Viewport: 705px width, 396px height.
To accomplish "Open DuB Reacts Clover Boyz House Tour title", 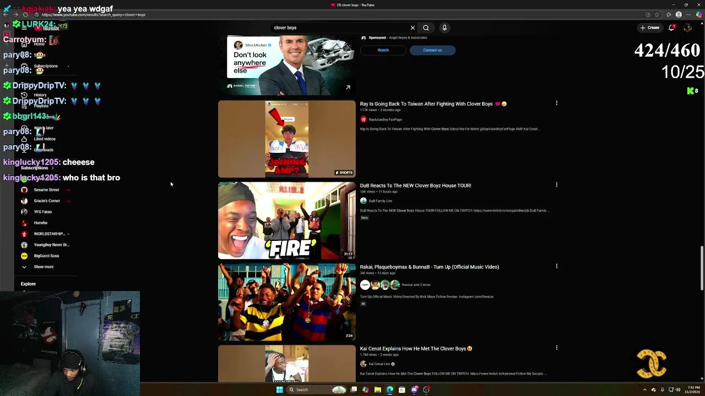I will [415, 185].
